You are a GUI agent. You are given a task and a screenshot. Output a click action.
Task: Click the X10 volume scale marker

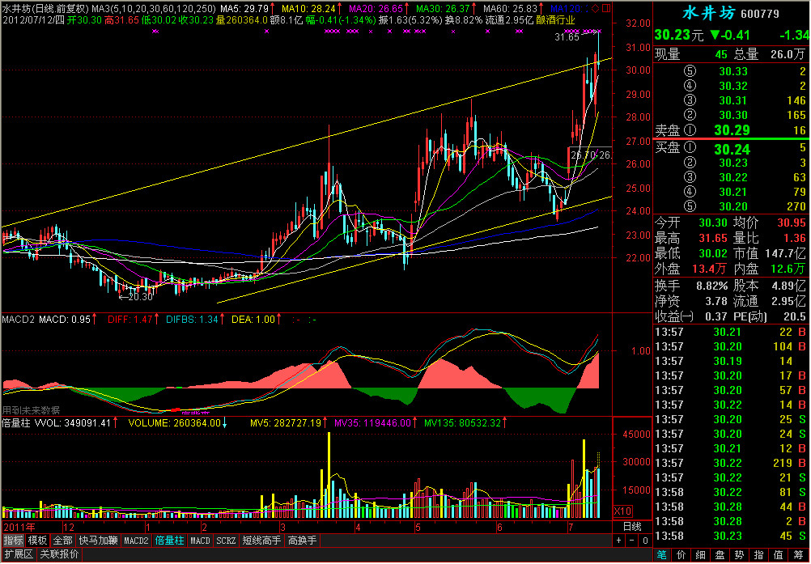pos(622,511)
